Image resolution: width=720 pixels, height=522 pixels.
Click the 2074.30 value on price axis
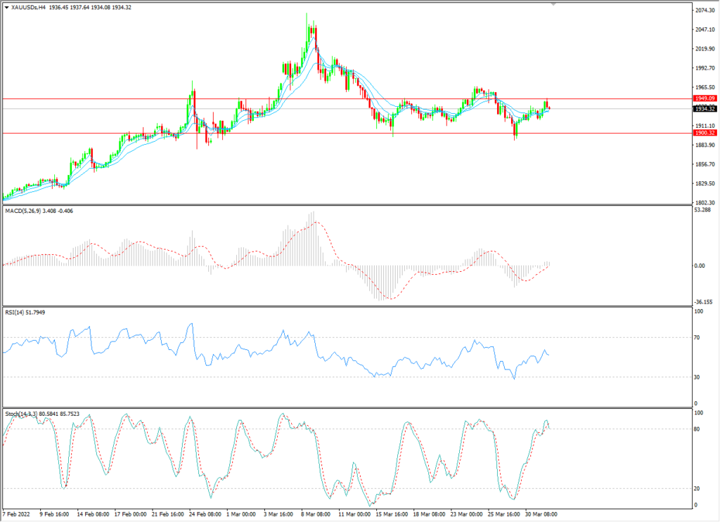point(705,10)
